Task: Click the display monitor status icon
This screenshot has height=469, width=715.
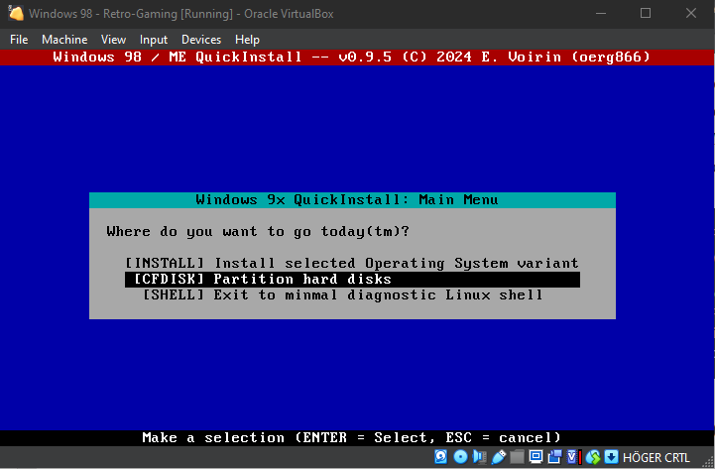Action: click(536, 457)
